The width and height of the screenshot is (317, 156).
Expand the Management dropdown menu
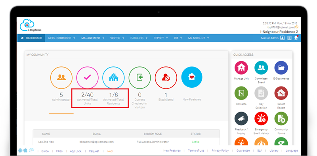[93, 38]
